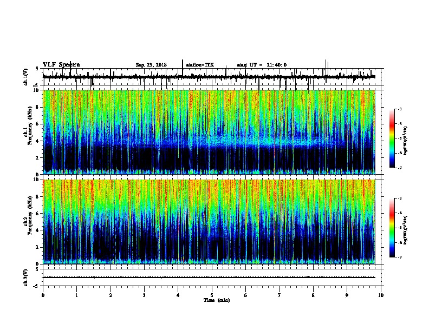Click the time axis tick labeled '3'
Screen dimensions: 429x331
145,295
